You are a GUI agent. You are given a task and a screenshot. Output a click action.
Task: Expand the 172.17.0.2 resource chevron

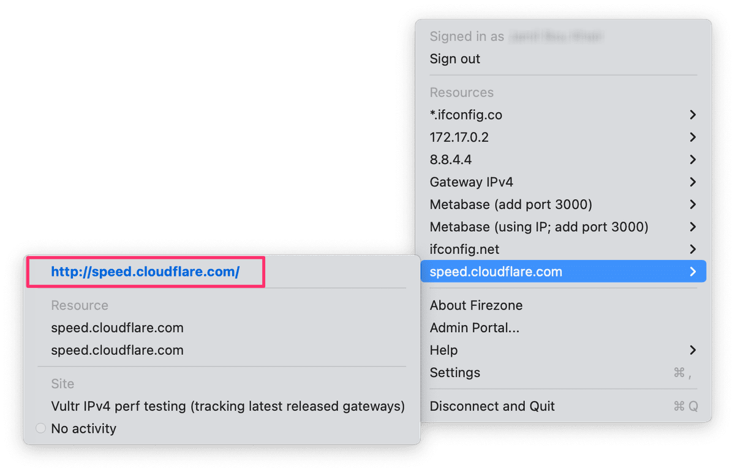[x=693, y=137]
